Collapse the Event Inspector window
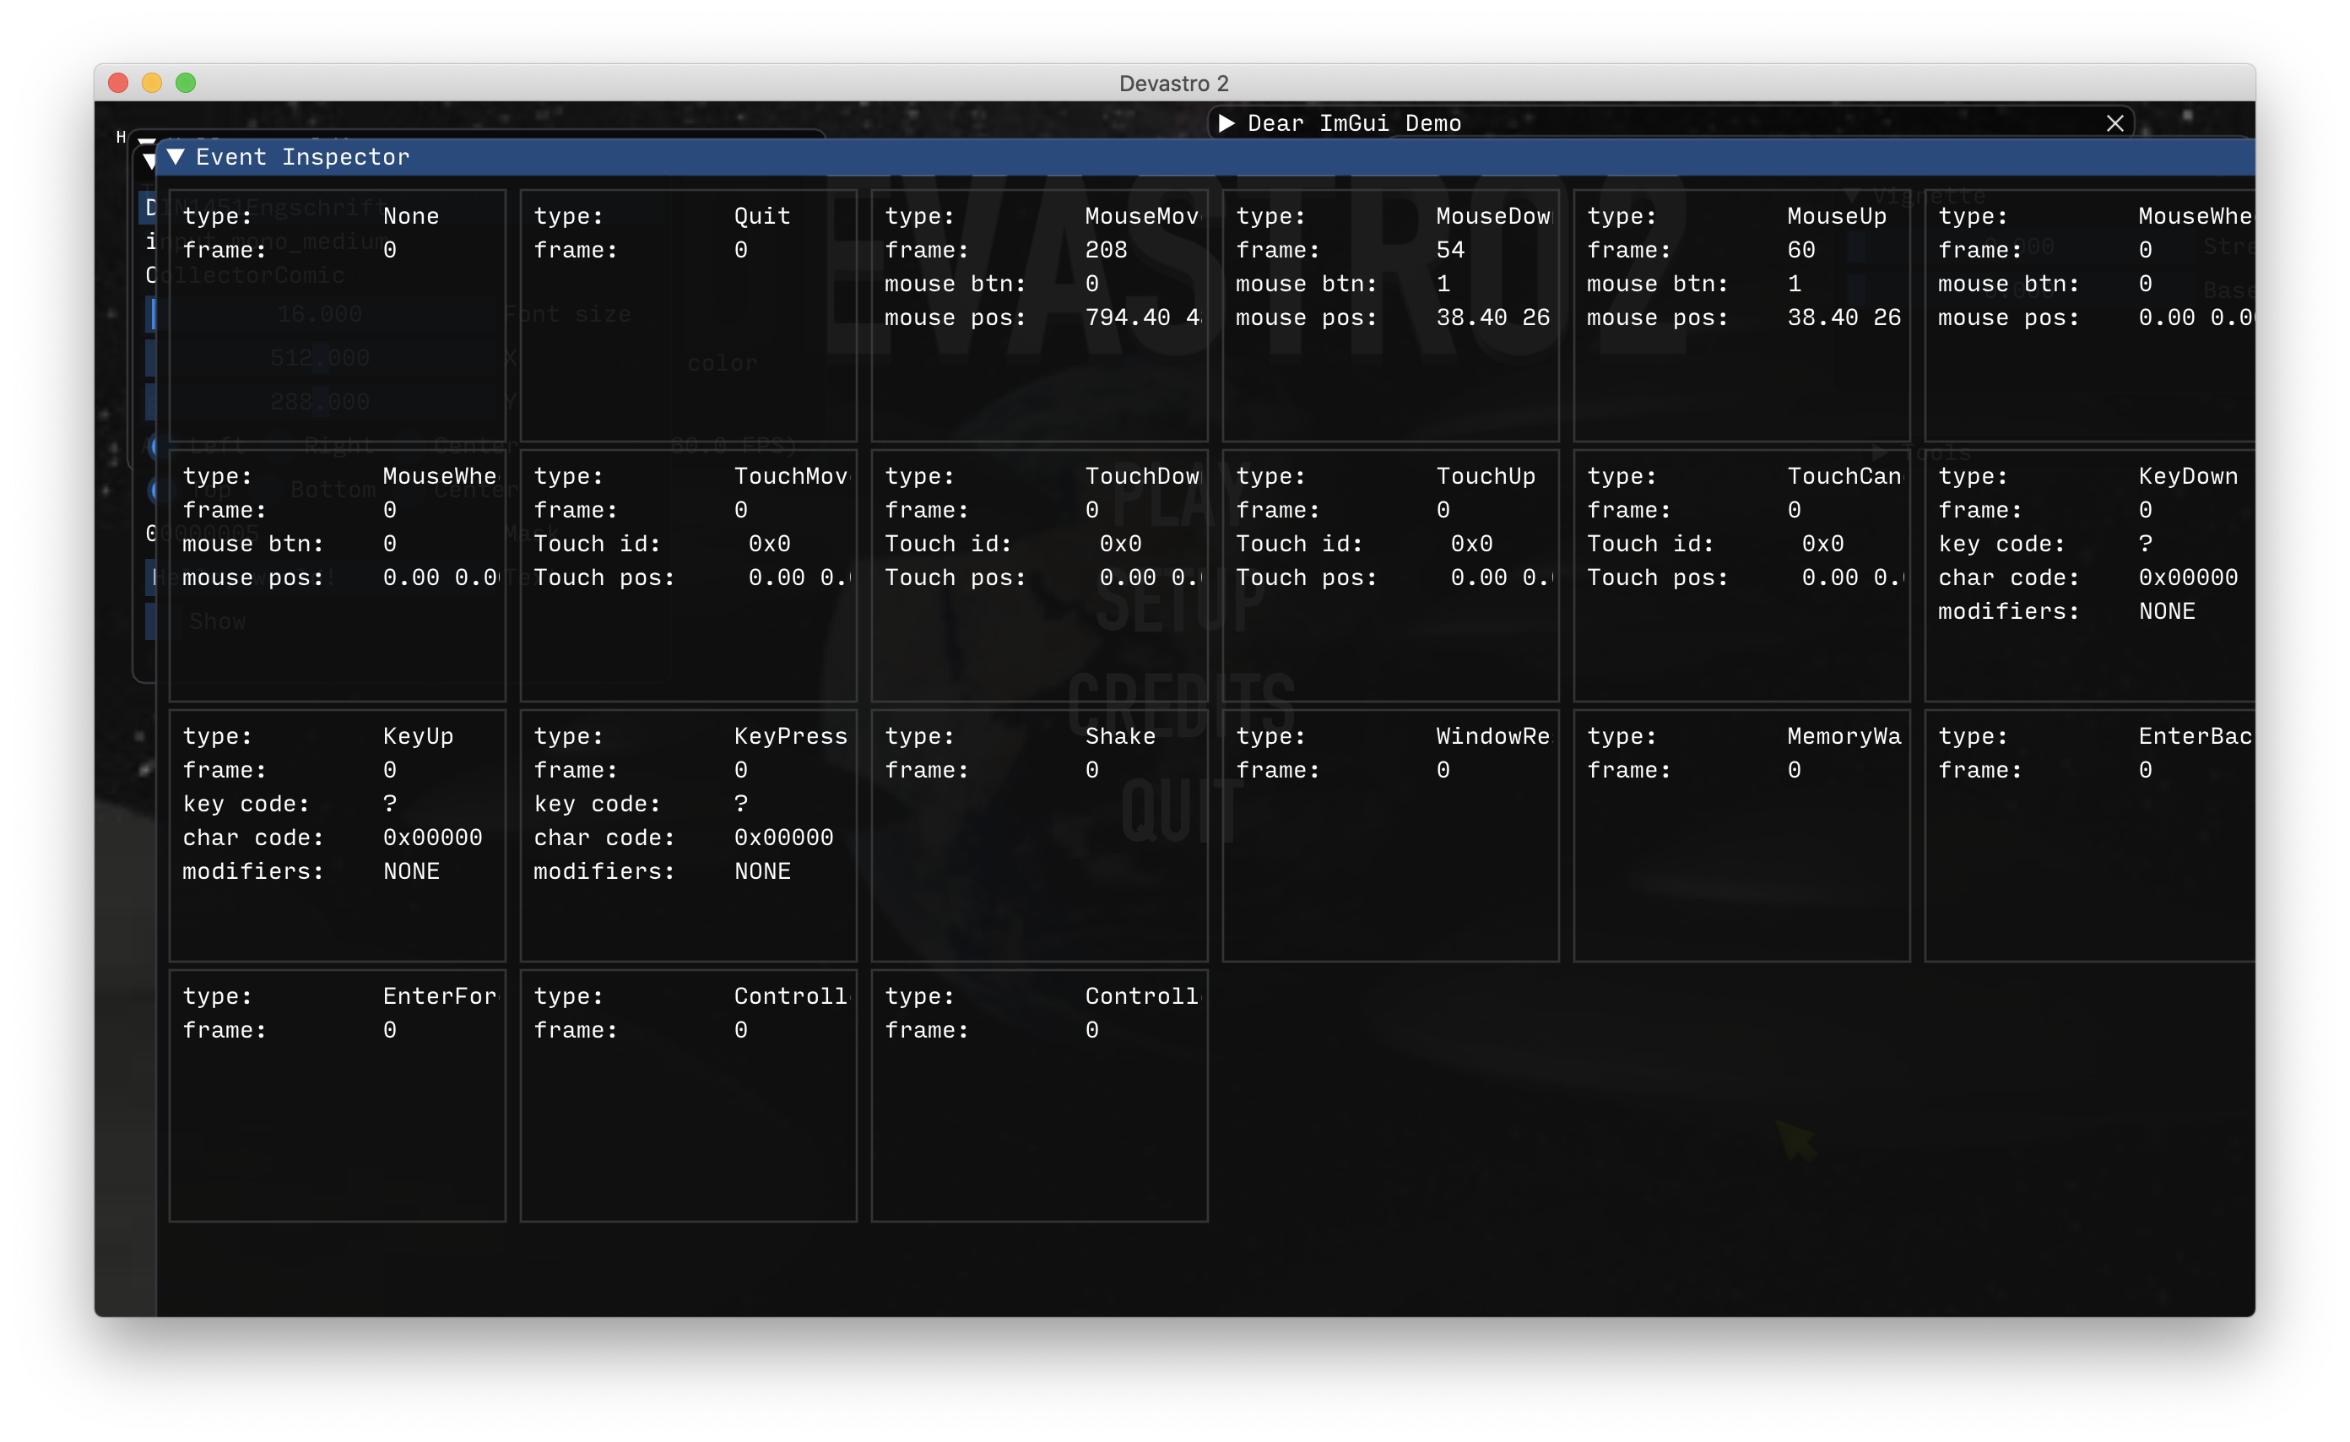2350x1442 pixels. [x=176, y=156]
